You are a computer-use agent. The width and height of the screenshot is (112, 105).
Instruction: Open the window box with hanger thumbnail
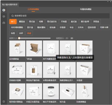tap(34, 70)
